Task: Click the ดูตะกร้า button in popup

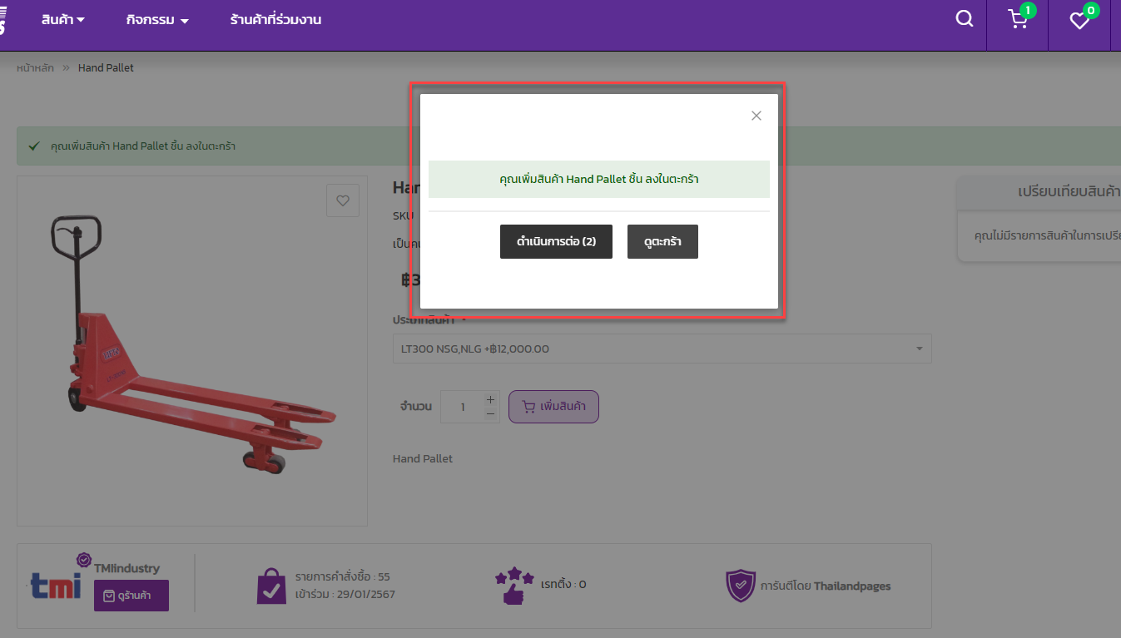Action: (x=662, y=242)
